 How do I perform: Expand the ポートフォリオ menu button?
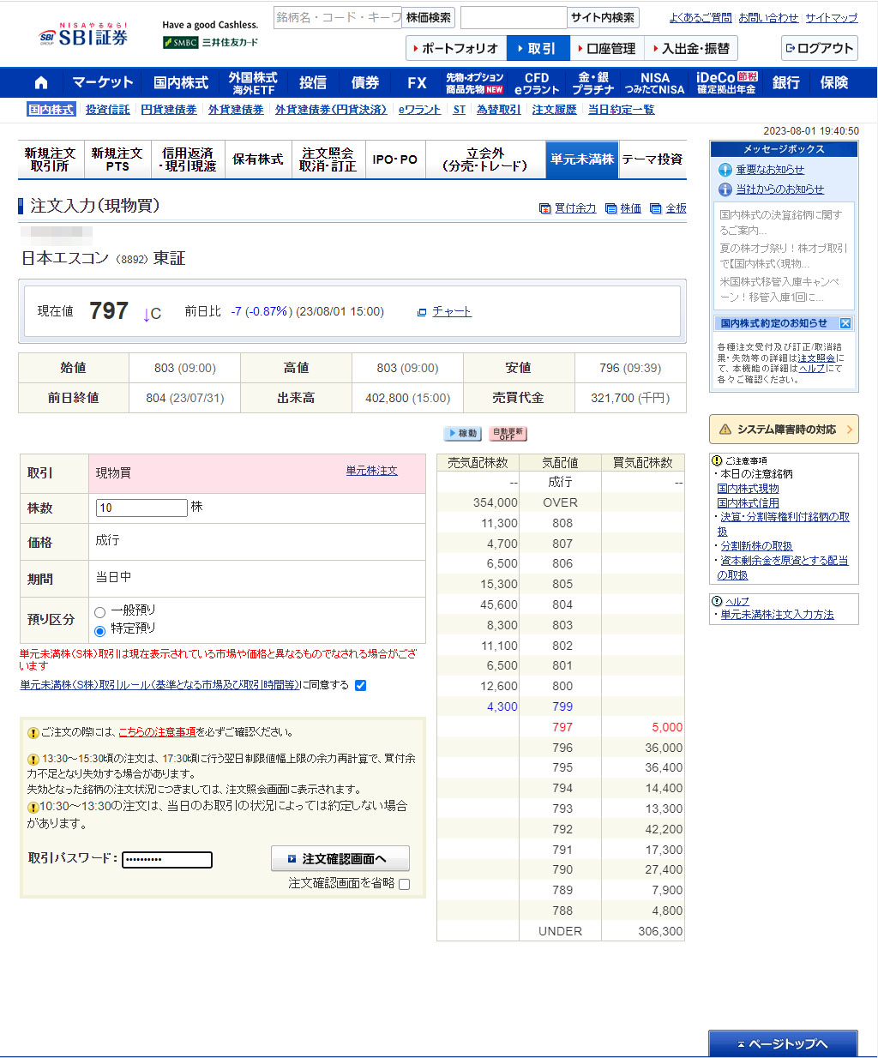click(x=456, y=49)
